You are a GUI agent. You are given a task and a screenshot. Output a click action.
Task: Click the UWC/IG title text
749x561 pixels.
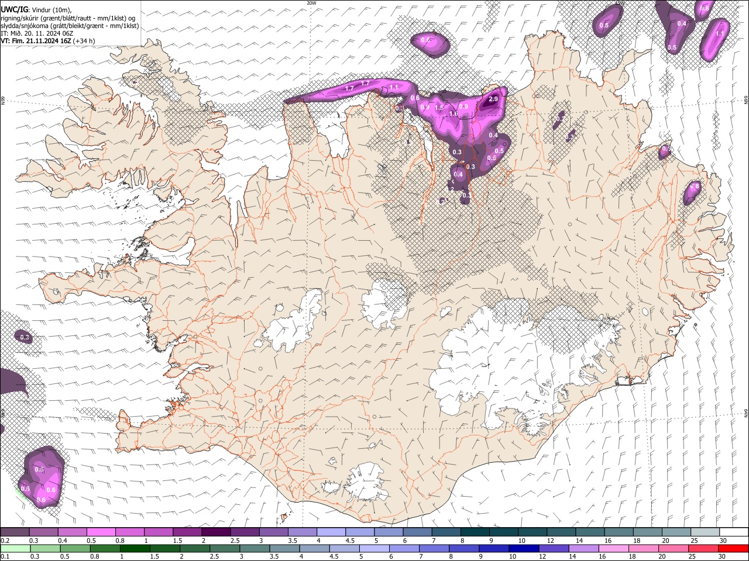15,9
